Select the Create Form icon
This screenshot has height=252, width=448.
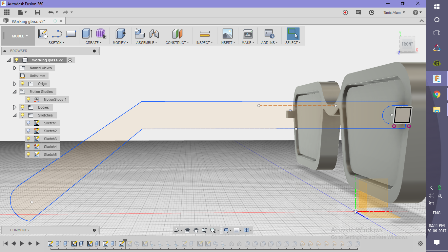[x=101, y=33]
